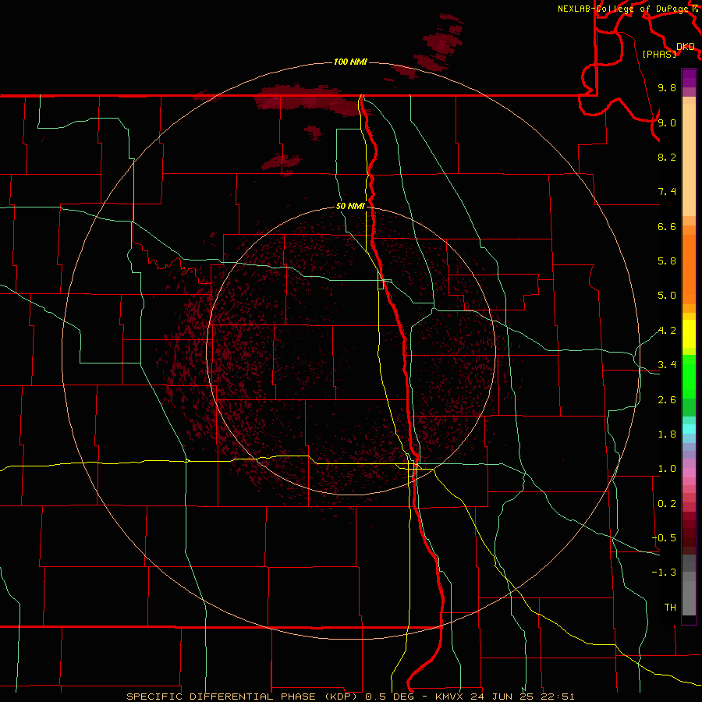Pick the cyan color bar segment

689,429
